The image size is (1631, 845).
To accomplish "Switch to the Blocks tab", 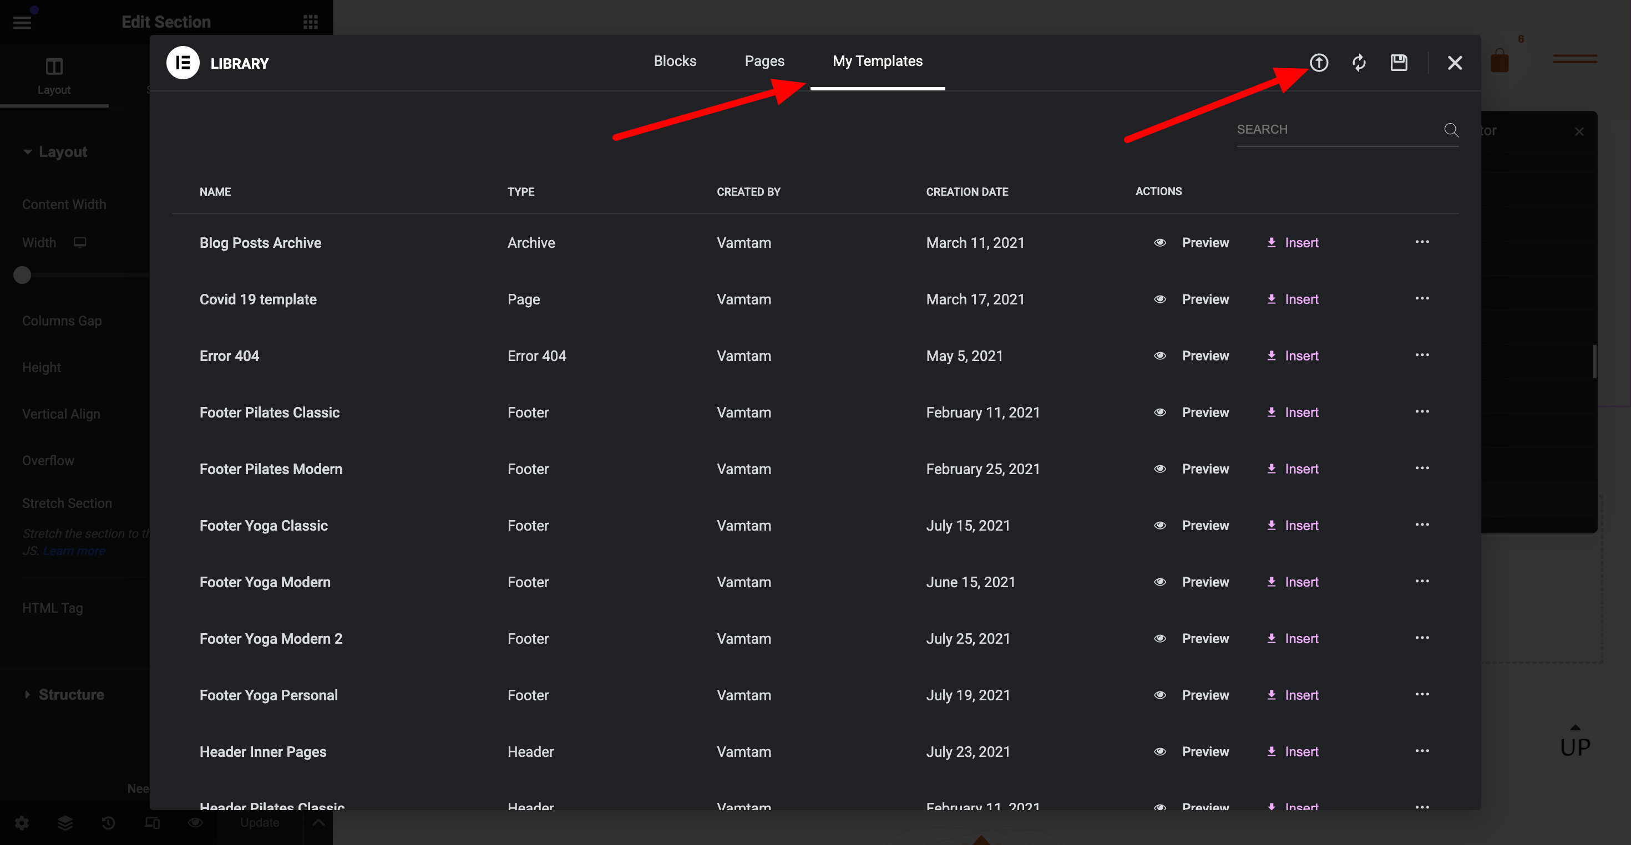I will (x=675, y=62).
